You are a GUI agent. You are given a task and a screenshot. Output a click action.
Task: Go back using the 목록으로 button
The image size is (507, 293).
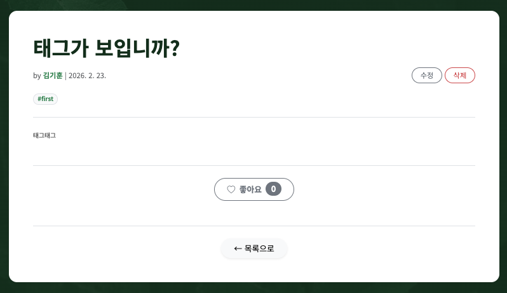click(254, 249)
